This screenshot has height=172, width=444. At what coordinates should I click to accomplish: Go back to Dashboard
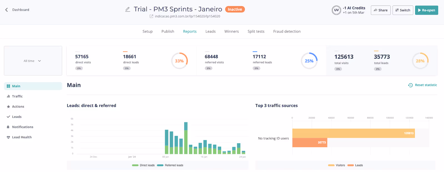[x=21, y=10]
